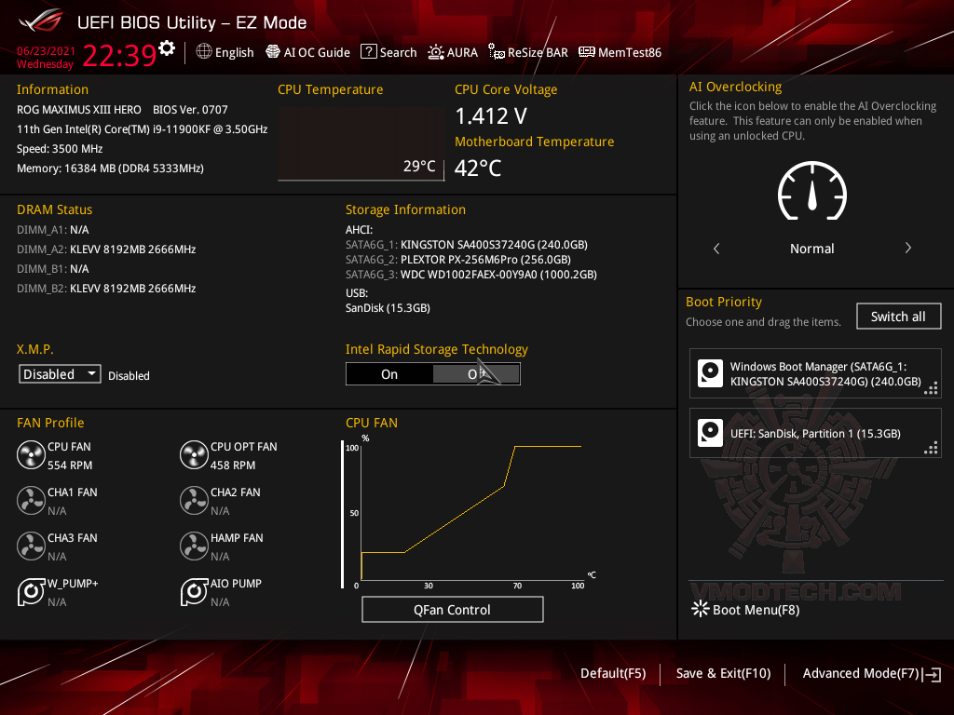Click the left chevron in AI Overclocking
Screen dimensions: 954x715
(715, 249)
